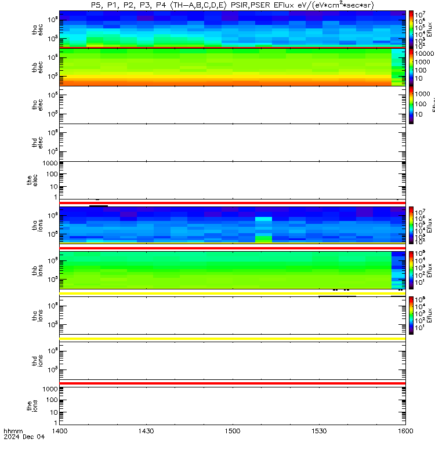Click the 1400 time axis label

(x=60, y=431)
